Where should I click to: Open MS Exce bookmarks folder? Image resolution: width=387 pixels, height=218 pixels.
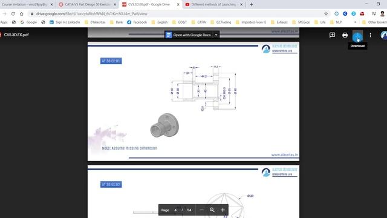click(x=301, y=22)
